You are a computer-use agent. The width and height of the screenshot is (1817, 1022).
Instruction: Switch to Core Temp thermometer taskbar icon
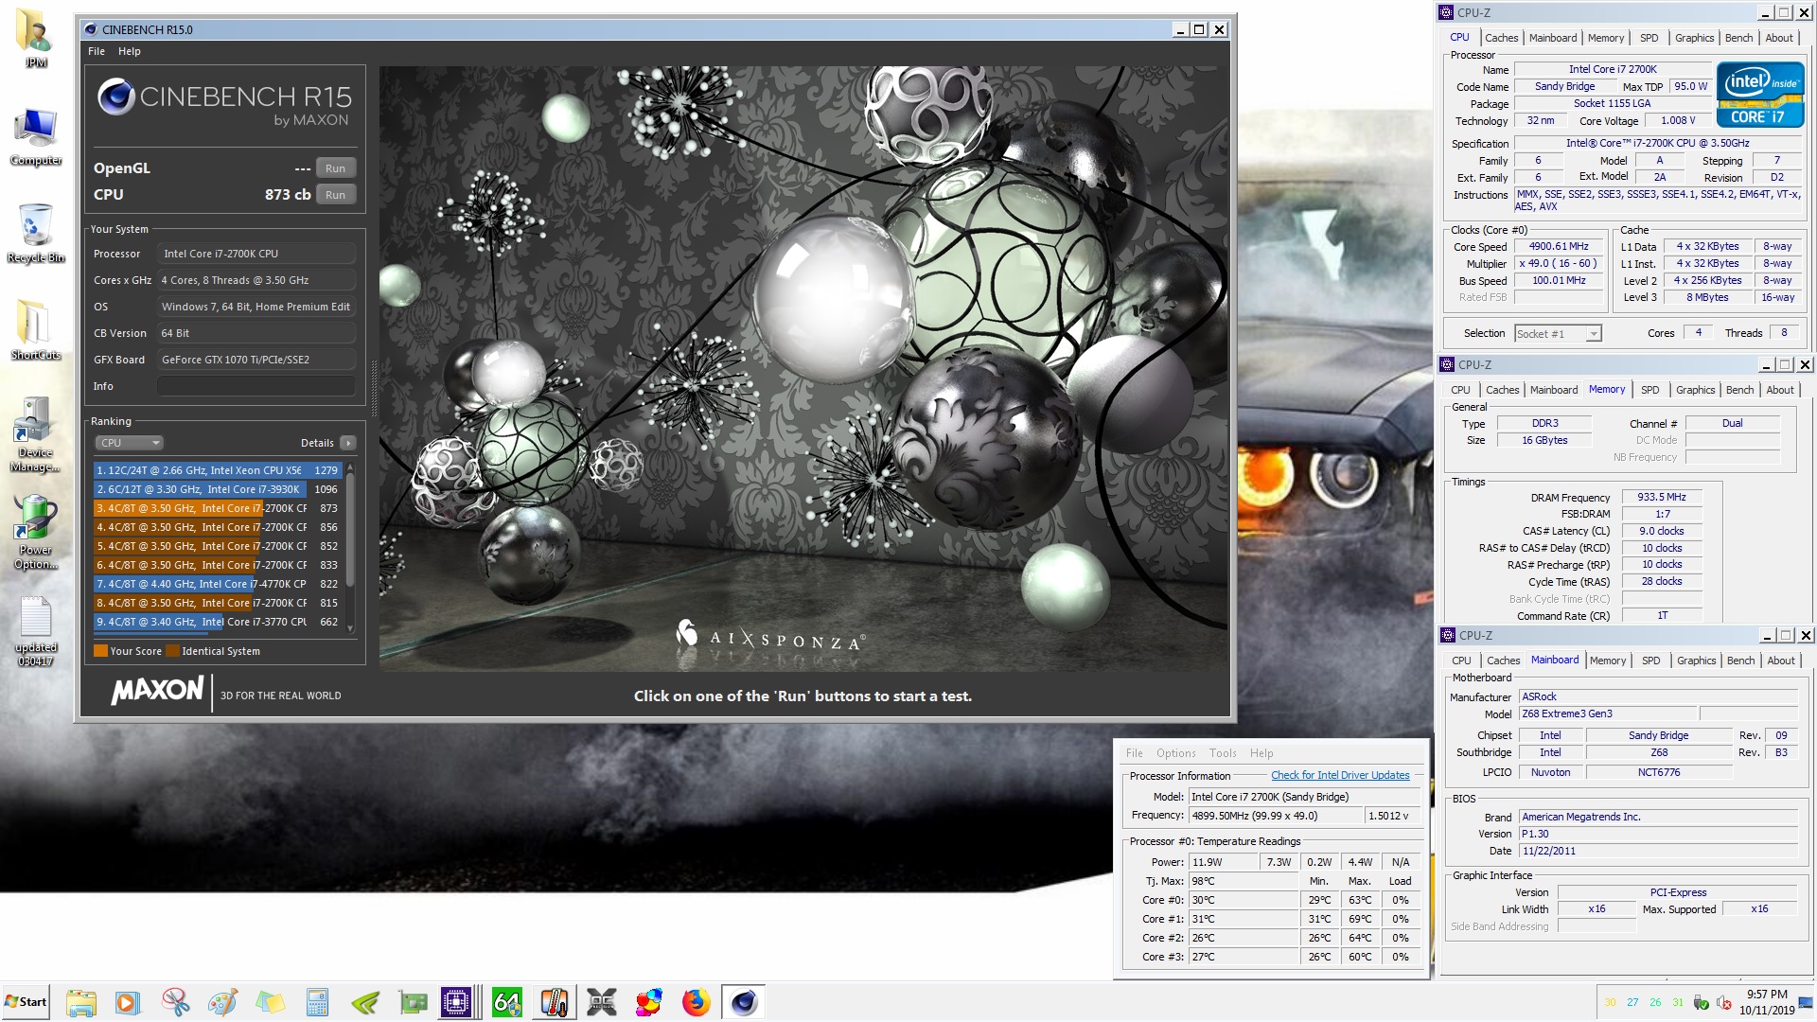pyautogui.click(x=554, y=1002)
